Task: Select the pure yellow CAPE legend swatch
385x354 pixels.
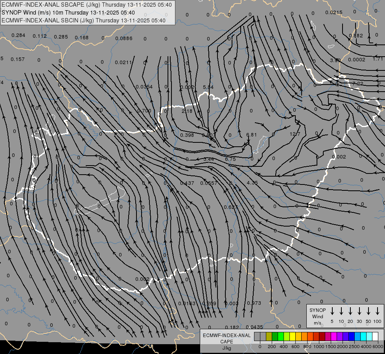Action: (x=293, y=336)
